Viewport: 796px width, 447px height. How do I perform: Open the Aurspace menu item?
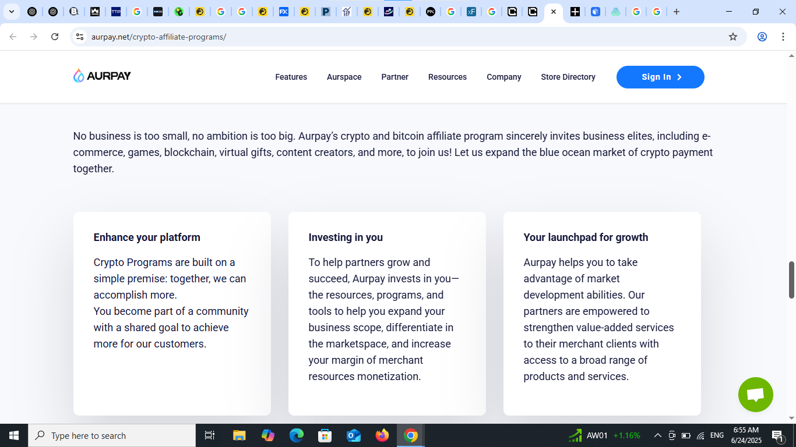click(x=344, y=77)
